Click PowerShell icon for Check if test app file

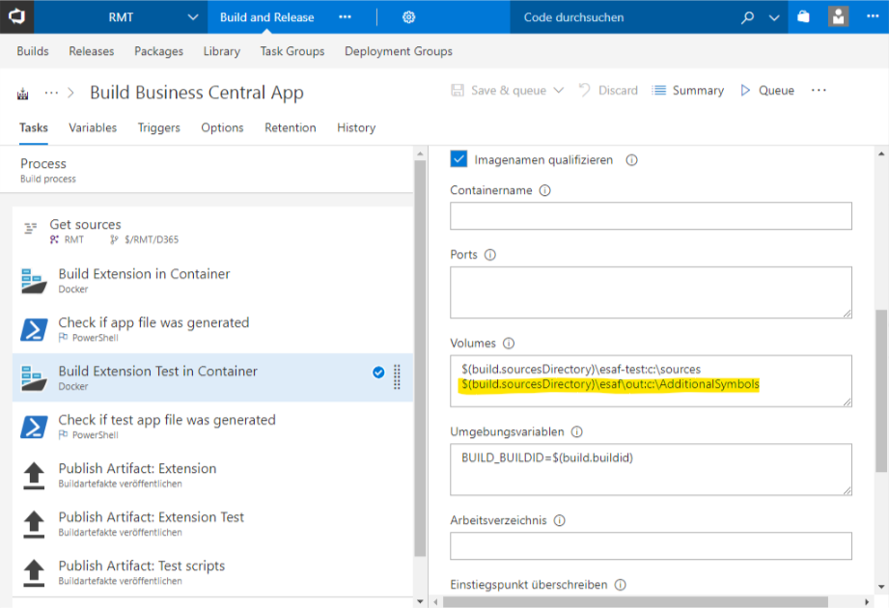click(x=34, y=428)
